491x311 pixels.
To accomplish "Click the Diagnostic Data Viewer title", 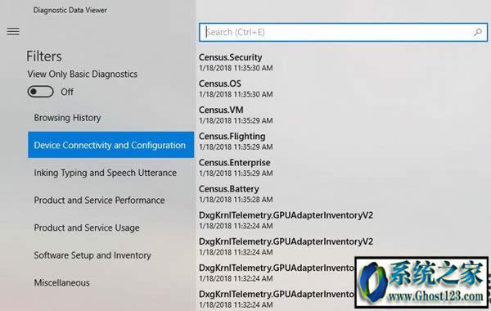I will click(70, 10).
